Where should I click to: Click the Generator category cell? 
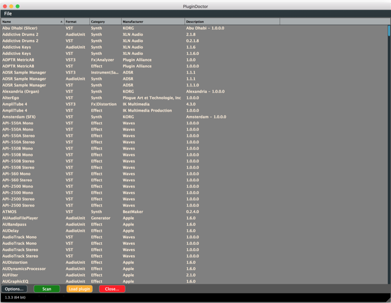tap(101, 218)
